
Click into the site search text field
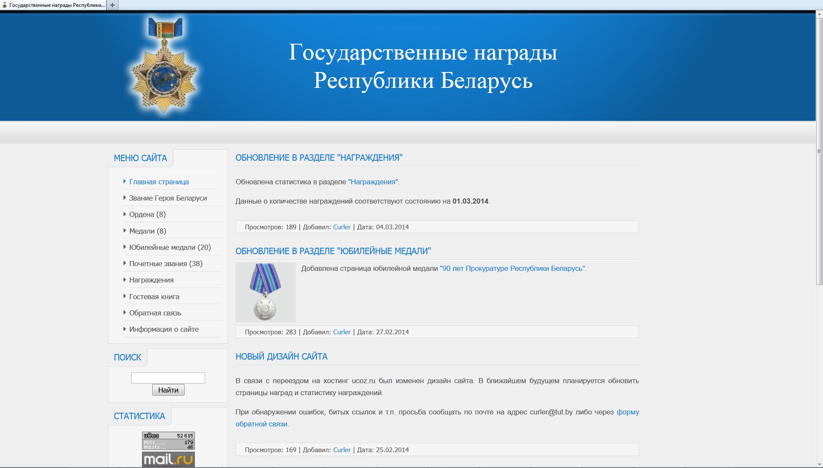coord(168,378)
